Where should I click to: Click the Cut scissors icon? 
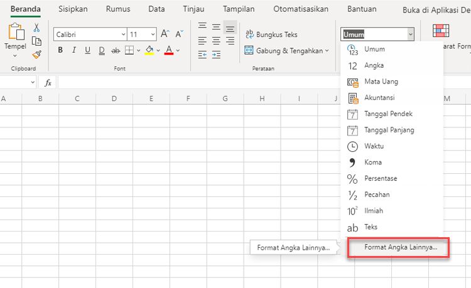tap(36, 28)
